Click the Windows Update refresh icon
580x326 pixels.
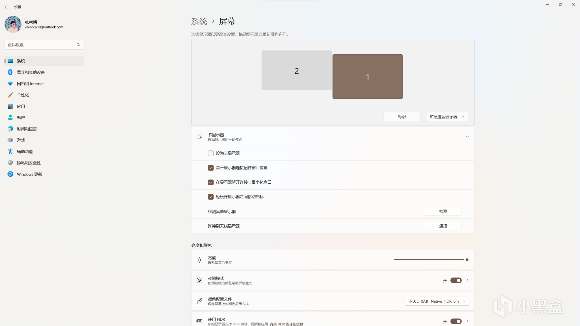click(10, 174)
